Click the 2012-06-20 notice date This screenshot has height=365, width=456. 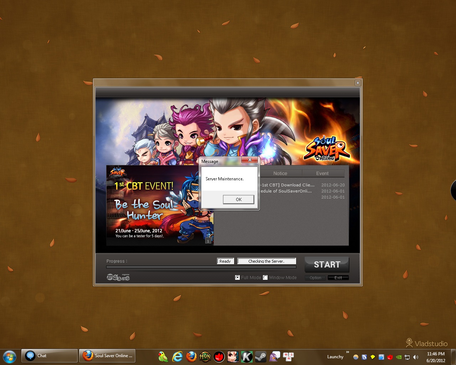[333, 185]
